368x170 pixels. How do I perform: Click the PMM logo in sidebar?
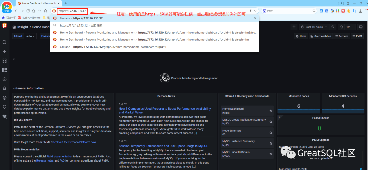[x=4, y=25]
